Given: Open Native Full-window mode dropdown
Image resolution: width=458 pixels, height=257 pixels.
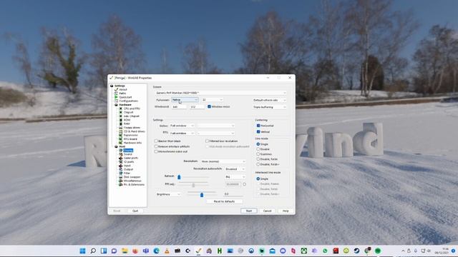Looking at the screenshot, I should tap(182, 126).
